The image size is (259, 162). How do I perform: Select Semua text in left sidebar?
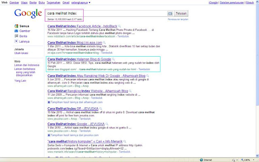tap(24, 26)
